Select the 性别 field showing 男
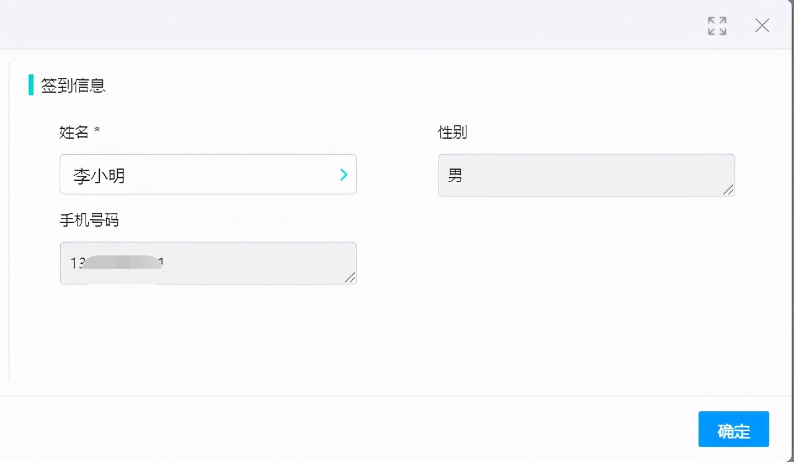The height and width of the screenshot is (462, 794). [x=586, y=175]
